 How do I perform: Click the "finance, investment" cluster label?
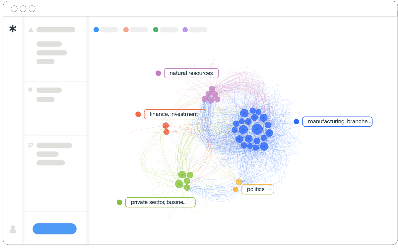click(175, 114)
